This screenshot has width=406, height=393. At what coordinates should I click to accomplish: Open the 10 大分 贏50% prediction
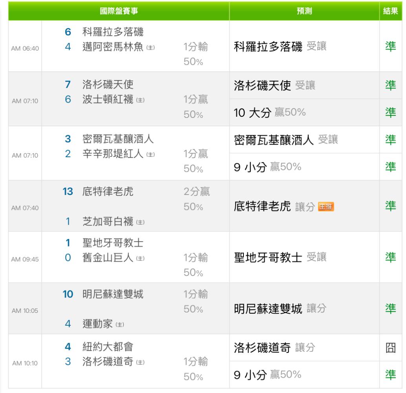269,112
